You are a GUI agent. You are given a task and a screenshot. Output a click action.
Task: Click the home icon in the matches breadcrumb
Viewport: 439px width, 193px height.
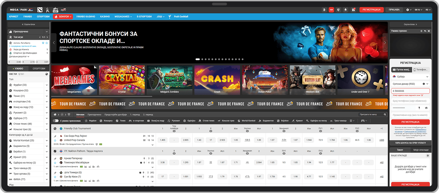pyautogui.click(x=55, y=114)
